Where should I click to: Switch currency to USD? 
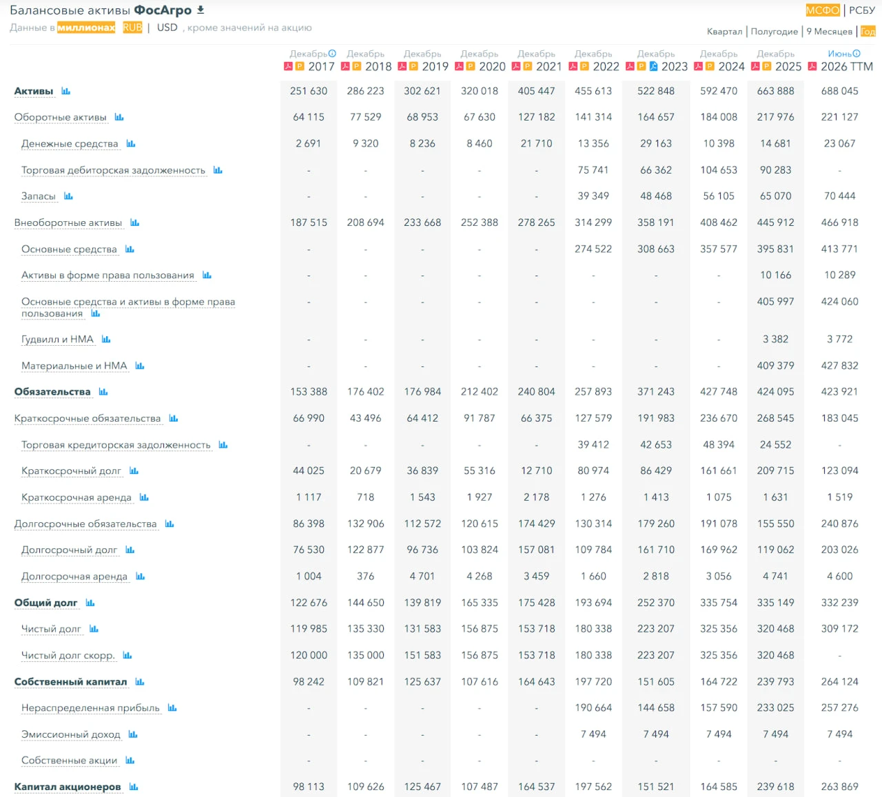[x=167, y=28]
